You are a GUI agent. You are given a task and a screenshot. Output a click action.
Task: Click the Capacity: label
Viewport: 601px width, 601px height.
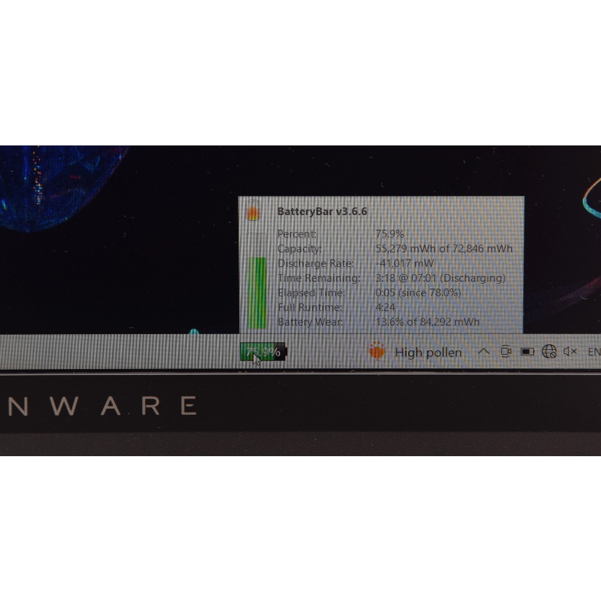click(299, 249)
